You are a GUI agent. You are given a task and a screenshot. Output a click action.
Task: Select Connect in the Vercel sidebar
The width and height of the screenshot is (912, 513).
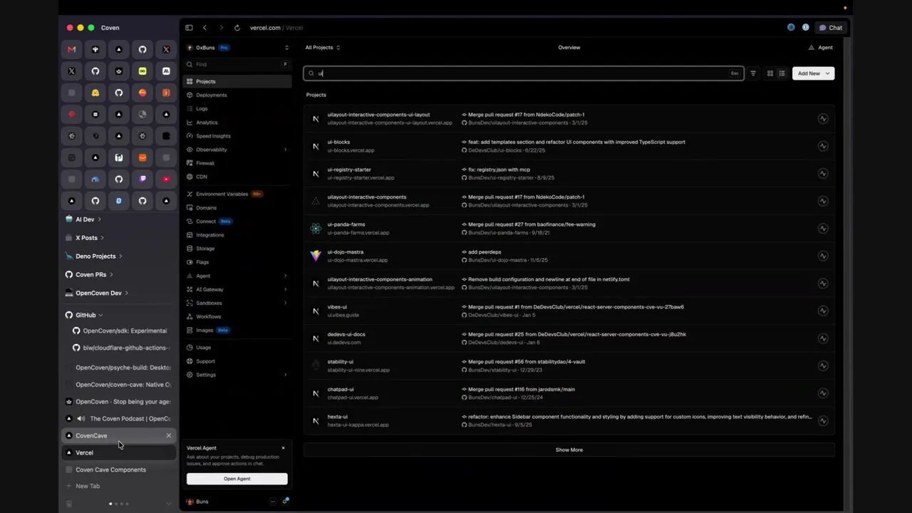[x=237, y=221]
